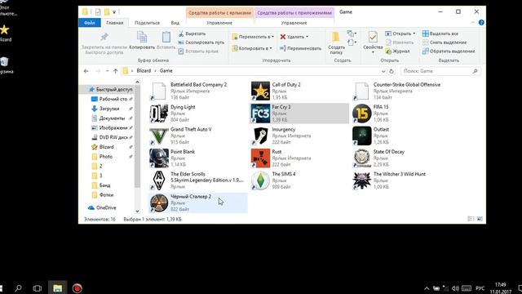Viewport: 522px width, 294px height.
Task: Select the Dying Light shortcut icon
Action: pos(159,114)
